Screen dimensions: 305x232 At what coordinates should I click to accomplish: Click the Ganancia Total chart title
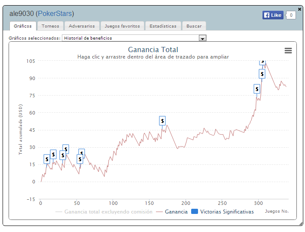(x=153, y=49)
